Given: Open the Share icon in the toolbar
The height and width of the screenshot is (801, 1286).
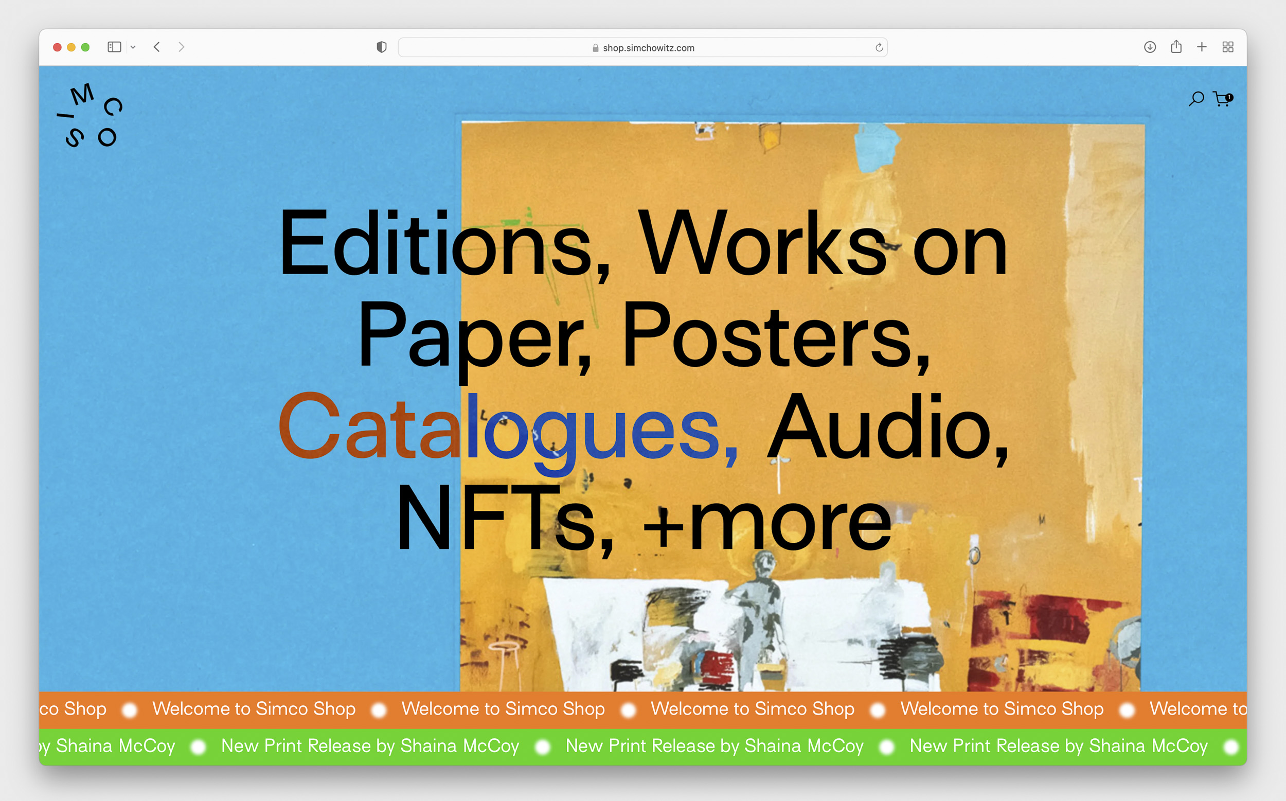Looking at the screenshot, I should (1176, 47).
